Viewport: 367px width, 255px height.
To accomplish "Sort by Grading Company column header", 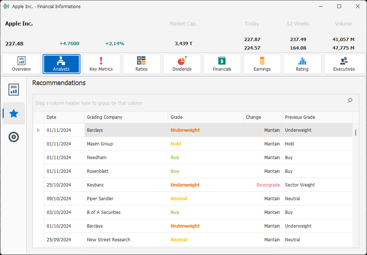I will click(126, 117).
